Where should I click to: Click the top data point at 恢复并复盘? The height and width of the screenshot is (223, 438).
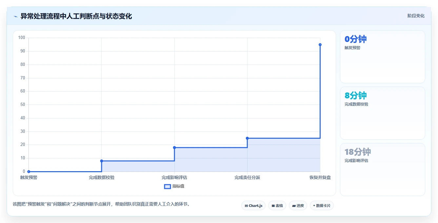point(320,45)
